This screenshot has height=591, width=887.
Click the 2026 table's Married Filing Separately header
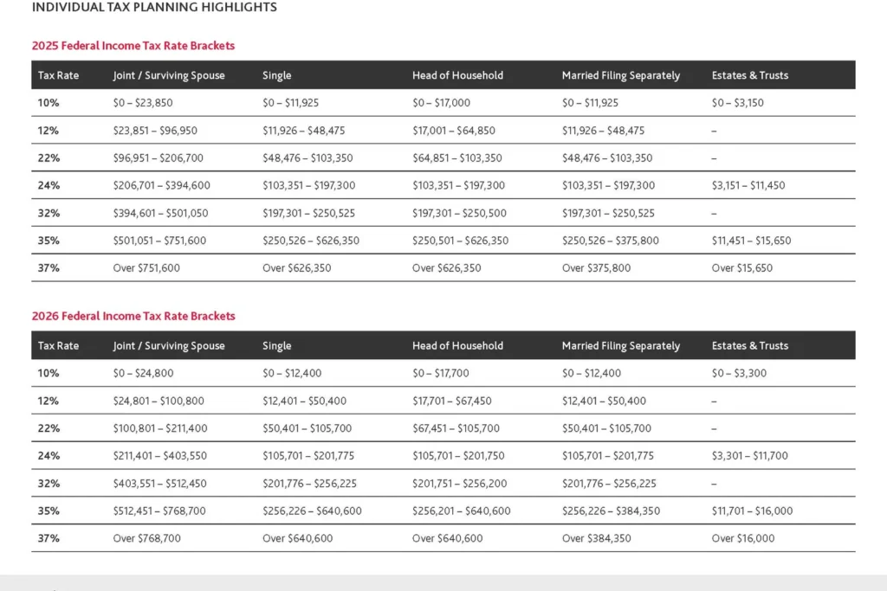[621, 346]
